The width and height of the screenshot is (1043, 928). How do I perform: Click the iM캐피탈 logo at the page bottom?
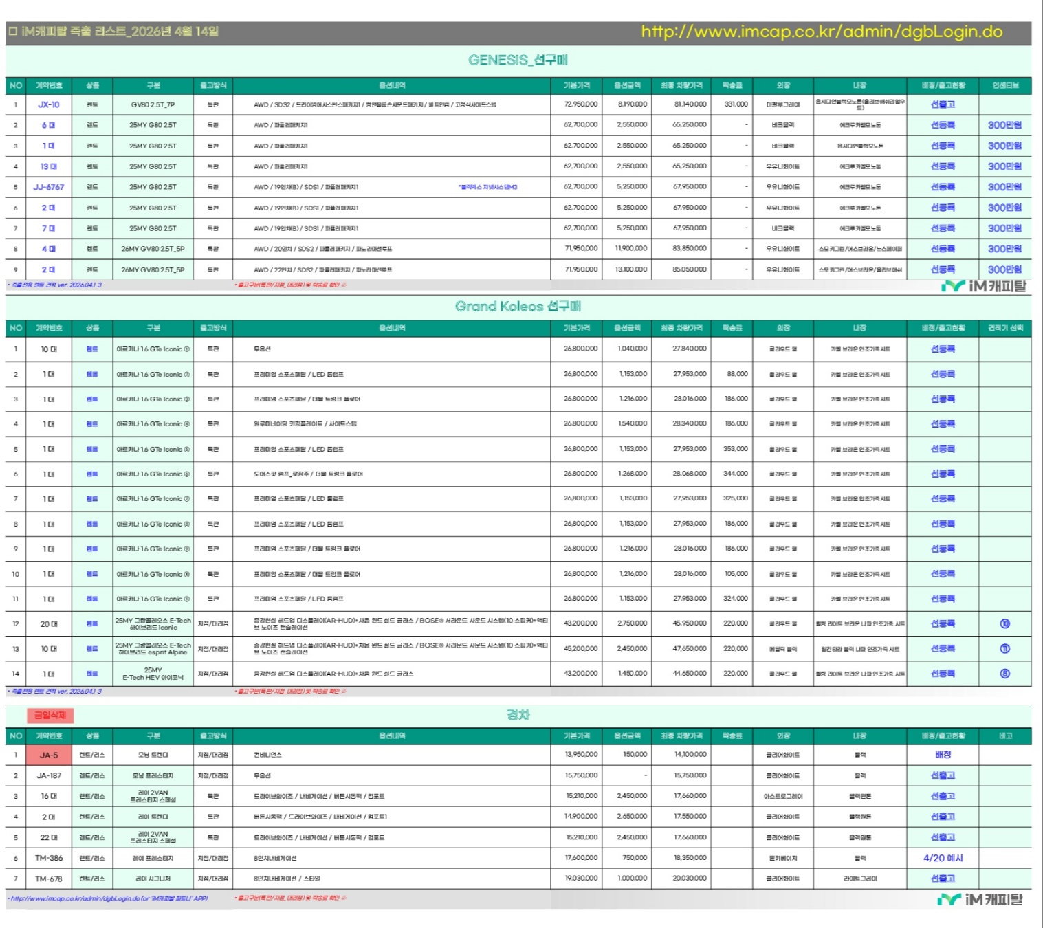tap(980, 899)
